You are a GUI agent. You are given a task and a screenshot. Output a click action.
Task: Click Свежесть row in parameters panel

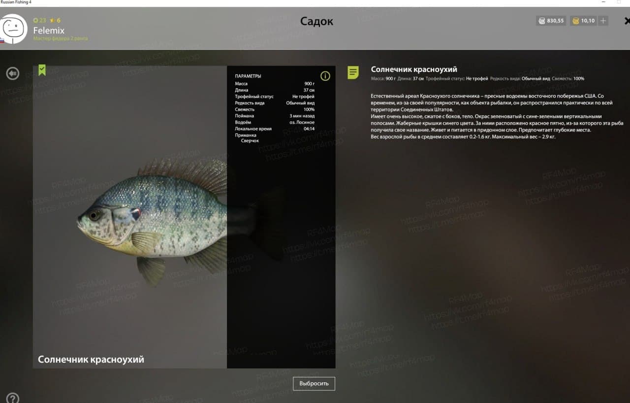click(x=275, y=109)
